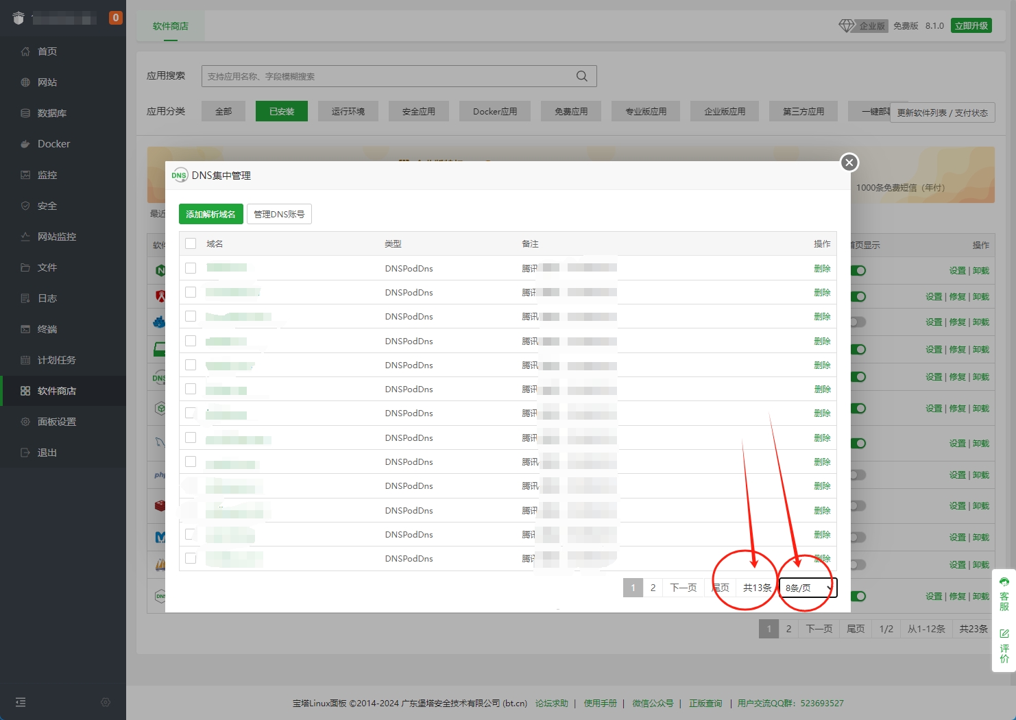1016x720 pixels.
Task: Open 数据库 using its database icon
Action: tap(25, 113)
